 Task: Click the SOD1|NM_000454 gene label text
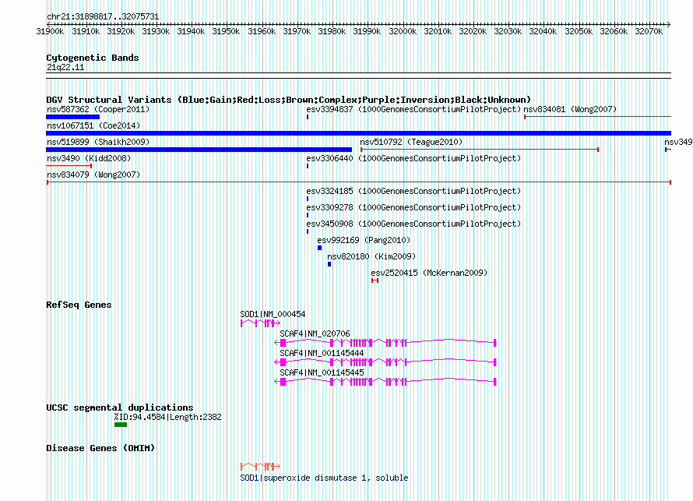tap(273, 315)
